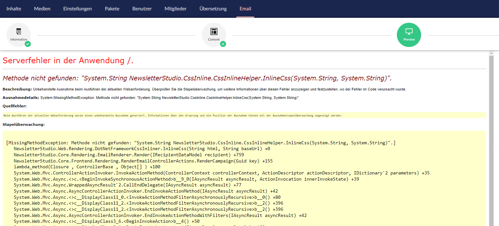The height and width of the screenshot is (226, 499).
Task: Click the yellow 'Beim Ausführen der aktuellen Webanforderung' note
Action: (x=244, y=115)
